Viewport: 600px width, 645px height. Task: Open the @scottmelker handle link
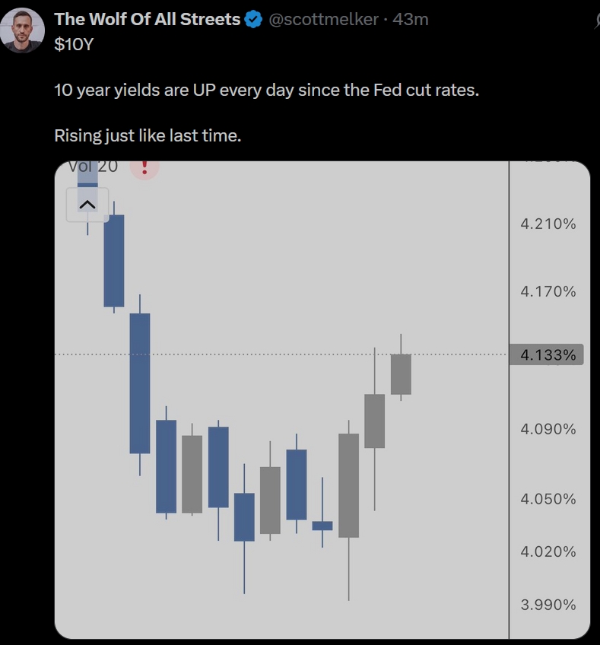point(324,20)
